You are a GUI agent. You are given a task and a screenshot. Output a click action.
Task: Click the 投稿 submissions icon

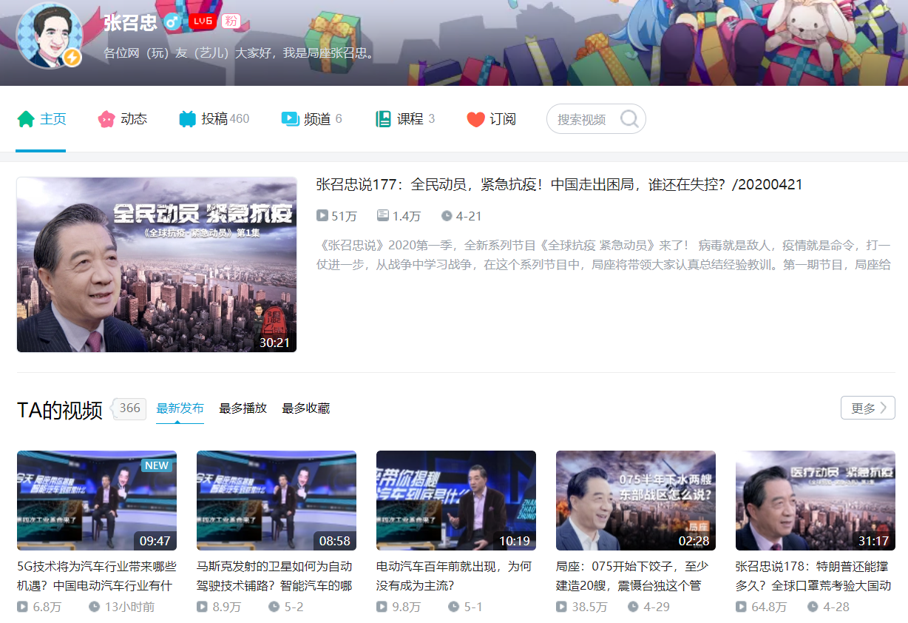(x=186, y=118)
